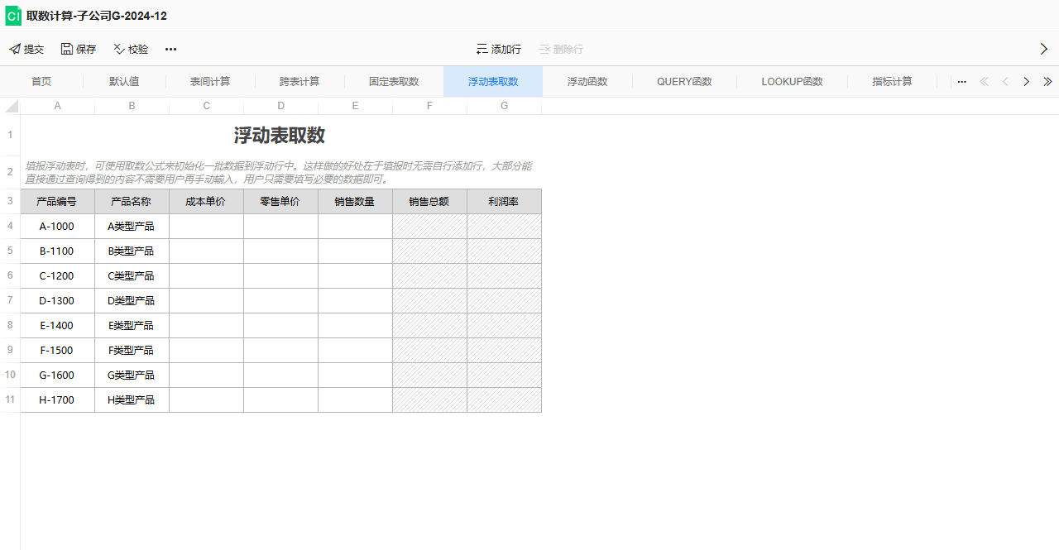Select the 跨表计算 tab
Image resolution: width=1059 pixels, height=550 pixels.
pyautogui.click(x=299, y=81)
